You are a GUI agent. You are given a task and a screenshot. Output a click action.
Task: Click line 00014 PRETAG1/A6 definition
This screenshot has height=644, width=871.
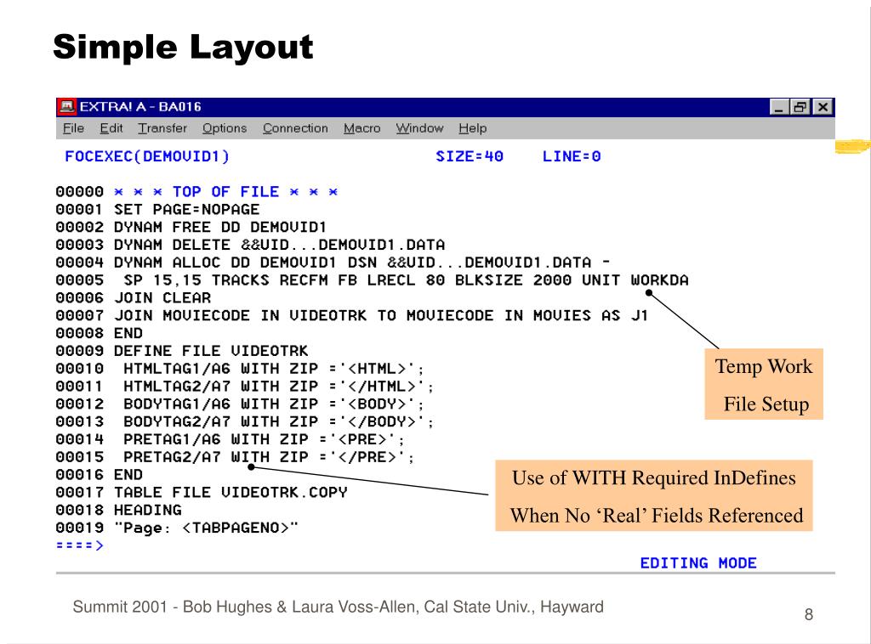point(230,440)
